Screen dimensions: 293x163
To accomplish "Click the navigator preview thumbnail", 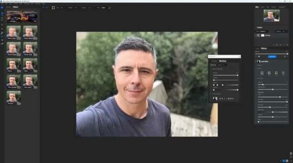I will click(x=272, y=16).
